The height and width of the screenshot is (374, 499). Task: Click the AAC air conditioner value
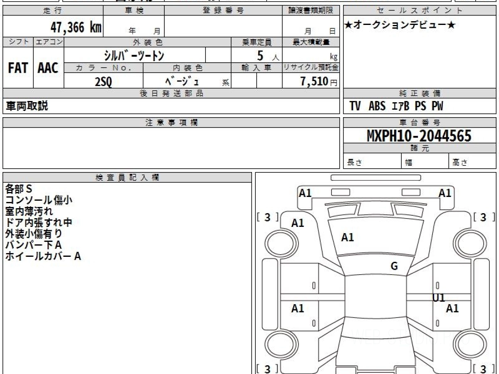pos(48,68)
